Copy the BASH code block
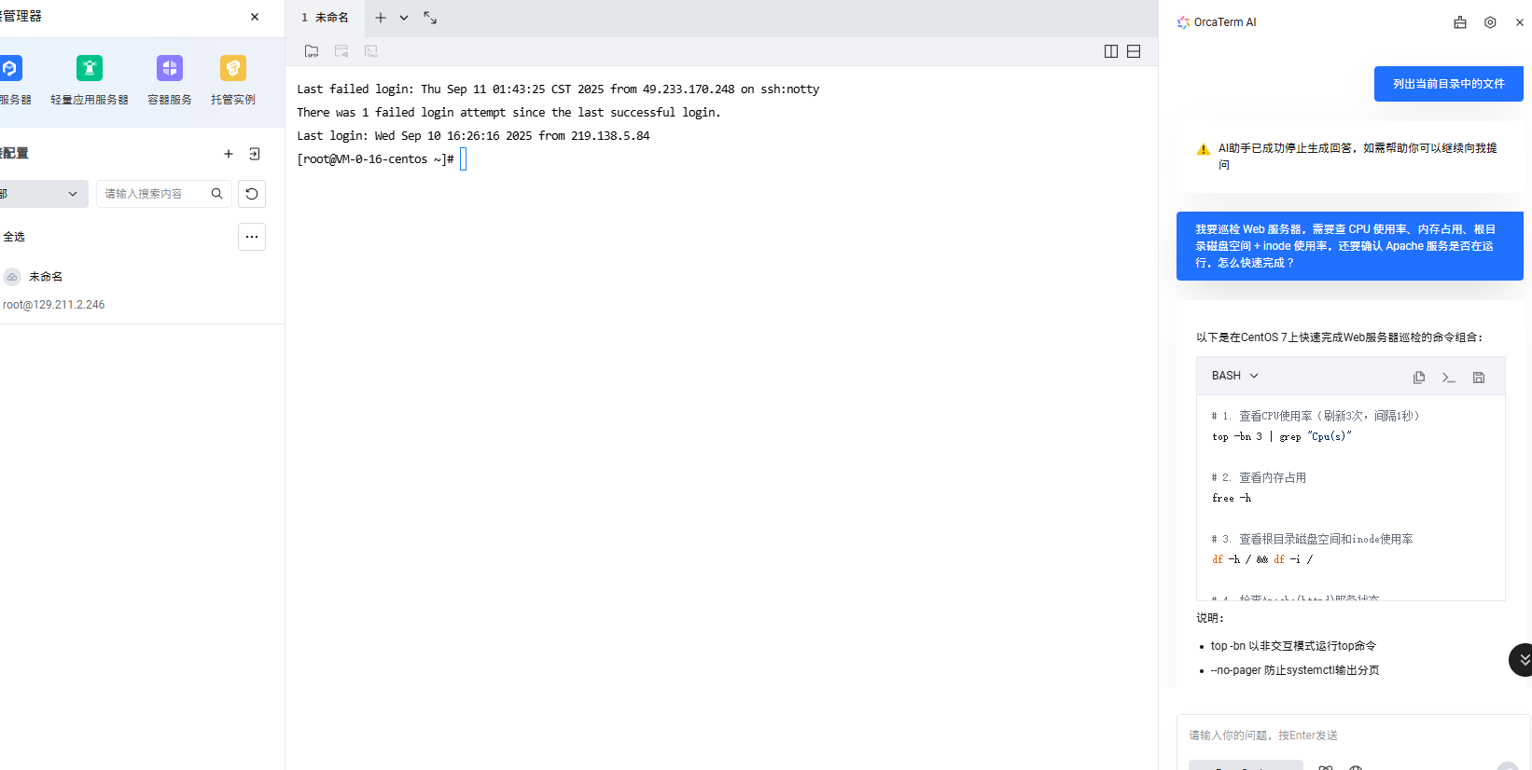1532x770 pixels. point(1419,378)
